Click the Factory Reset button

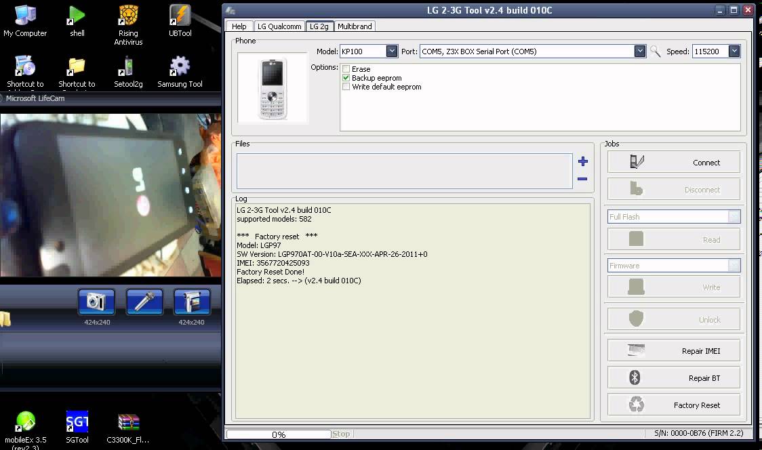tap(674, 405)
